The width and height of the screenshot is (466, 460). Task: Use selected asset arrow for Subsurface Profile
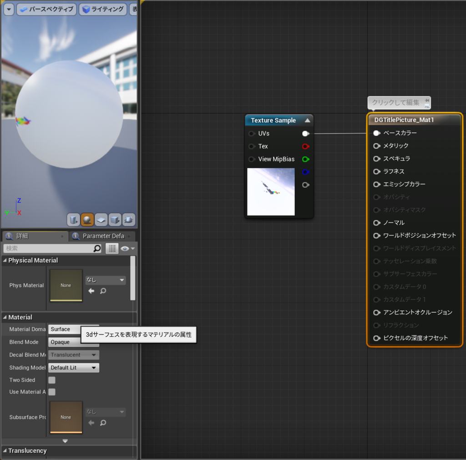91,423
